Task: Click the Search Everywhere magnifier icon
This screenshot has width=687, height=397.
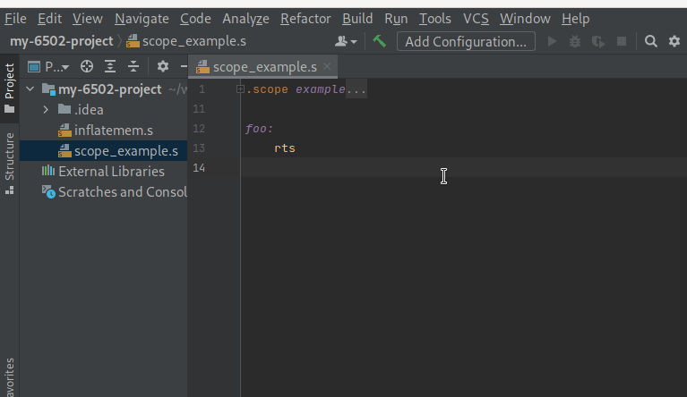Action: point(651,41)
